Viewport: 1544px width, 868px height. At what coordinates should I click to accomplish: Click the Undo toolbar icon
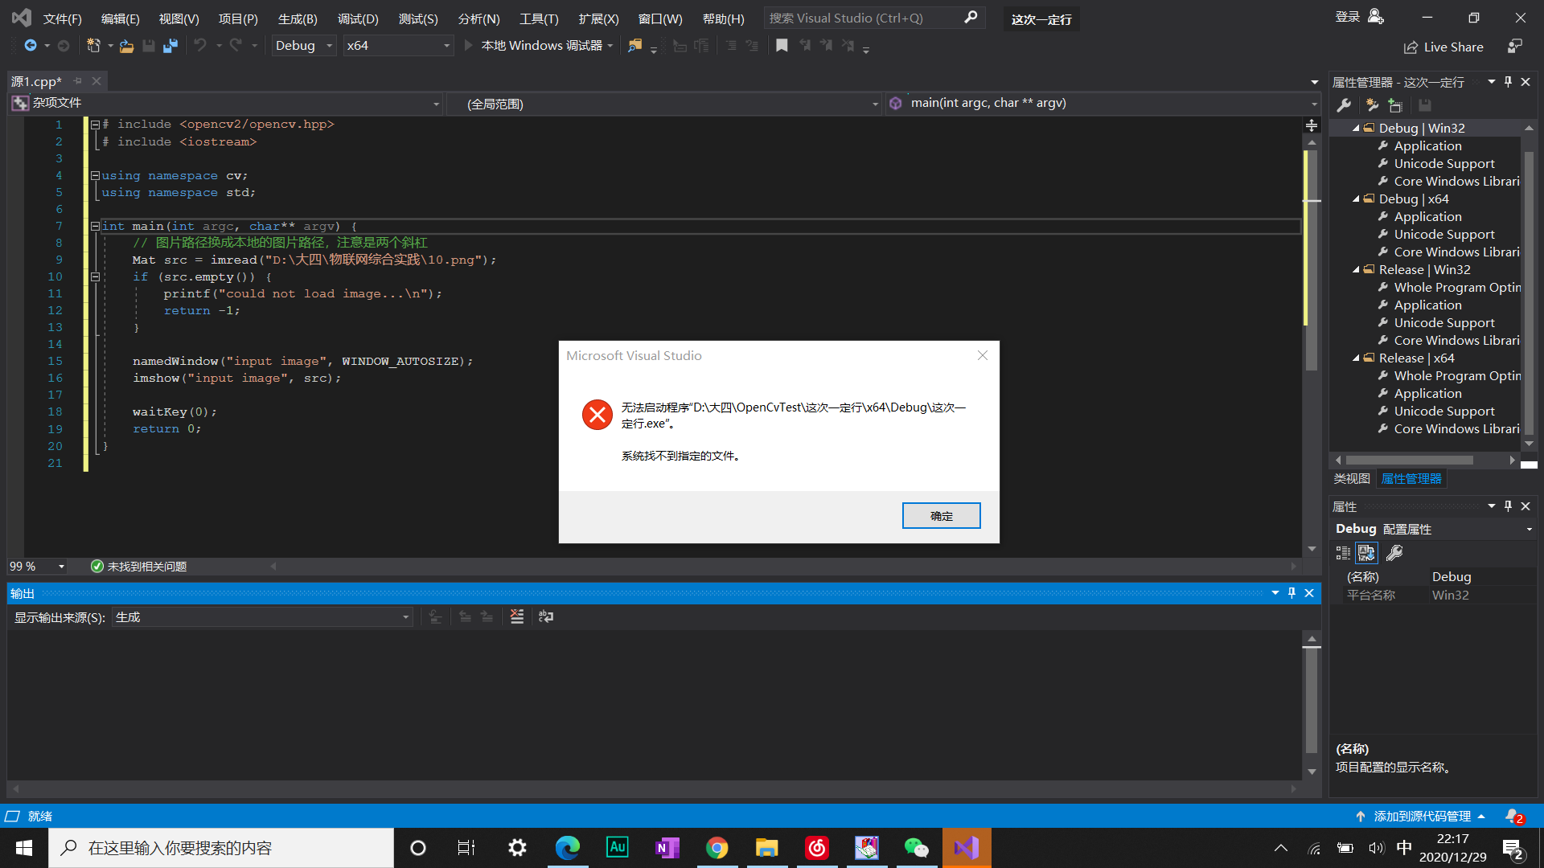pyautogui.click(x=202, y=45)
